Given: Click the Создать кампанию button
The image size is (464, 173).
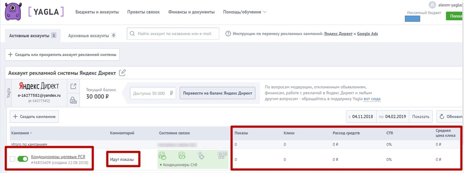Looking at the screenshot, I should (34, 117).
